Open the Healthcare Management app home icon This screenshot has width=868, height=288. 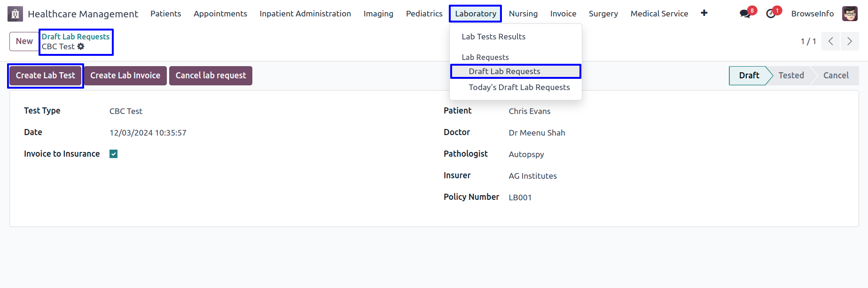(15, 14)
